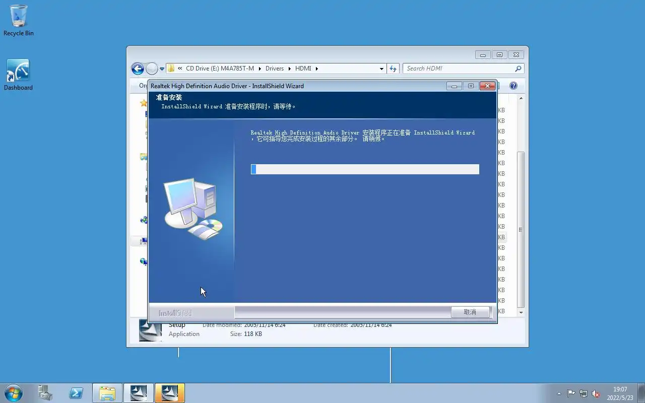Go back in Explorer window
Image resolution: width=645 pixels, height=403 pixels.
coord(138,69)
